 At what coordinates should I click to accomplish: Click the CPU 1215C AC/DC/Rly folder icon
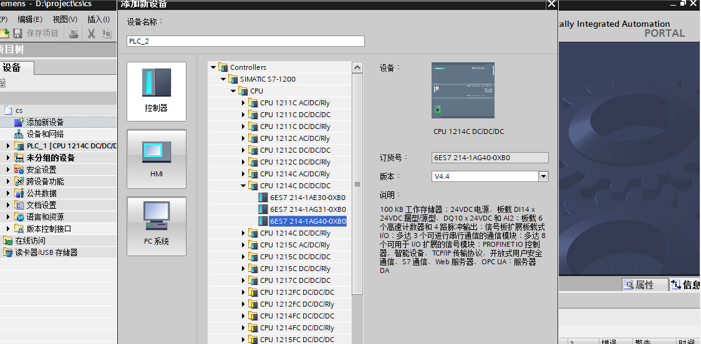pos(253,245)
